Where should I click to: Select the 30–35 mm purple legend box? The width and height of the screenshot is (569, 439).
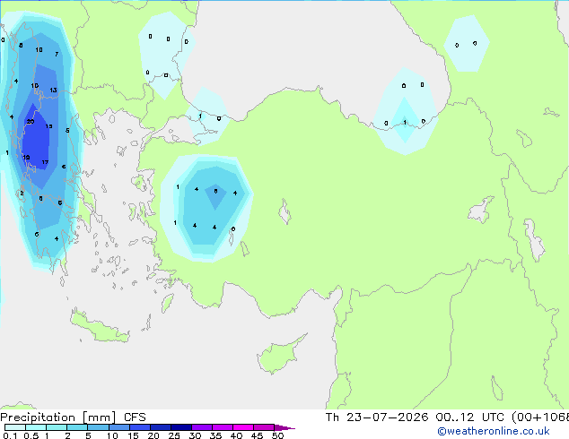[201, 427]
